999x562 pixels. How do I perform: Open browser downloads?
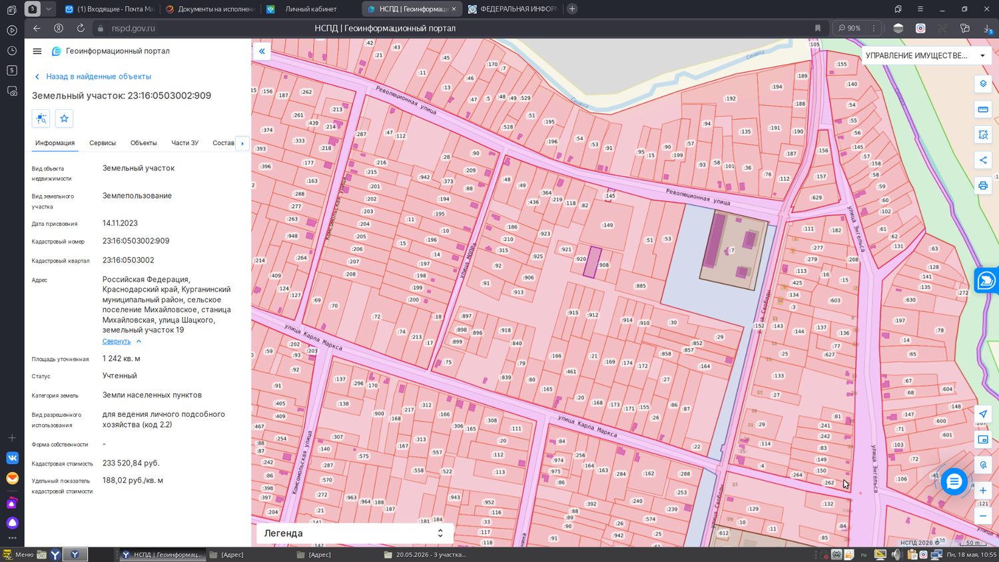pyautogui.click(x=986, y=29)
